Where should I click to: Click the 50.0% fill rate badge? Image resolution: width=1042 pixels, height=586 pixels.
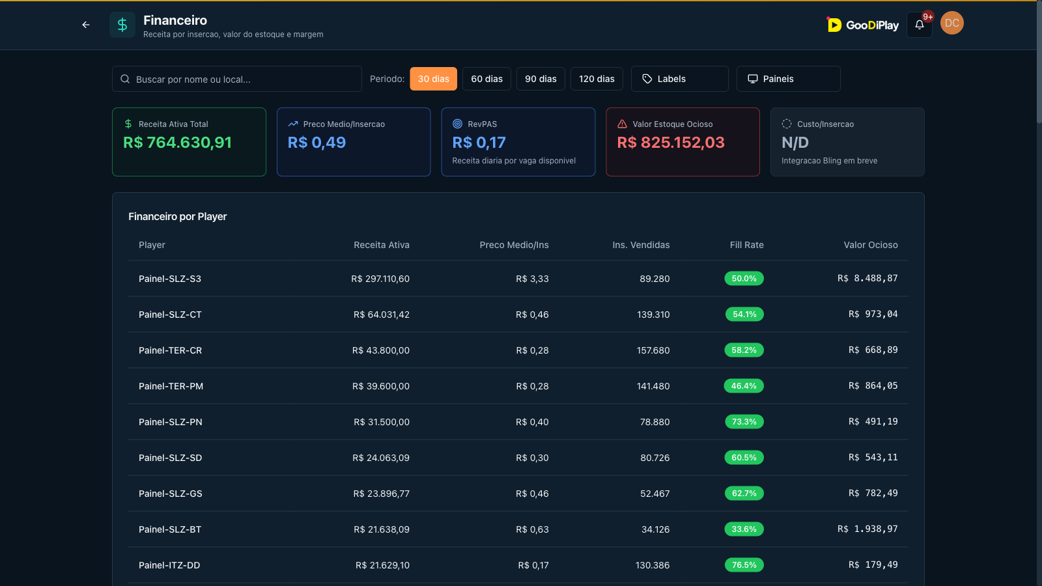click(744, 279)
